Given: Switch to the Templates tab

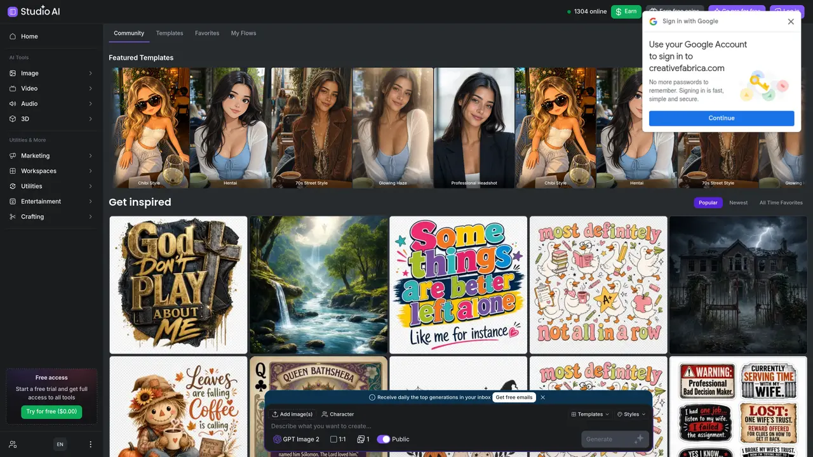Looking at the screenshot, I should pos(170,33).
